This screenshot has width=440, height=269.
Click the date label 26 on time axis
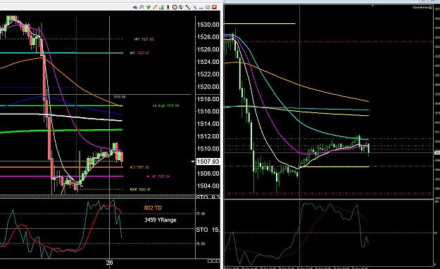point(109,263)
